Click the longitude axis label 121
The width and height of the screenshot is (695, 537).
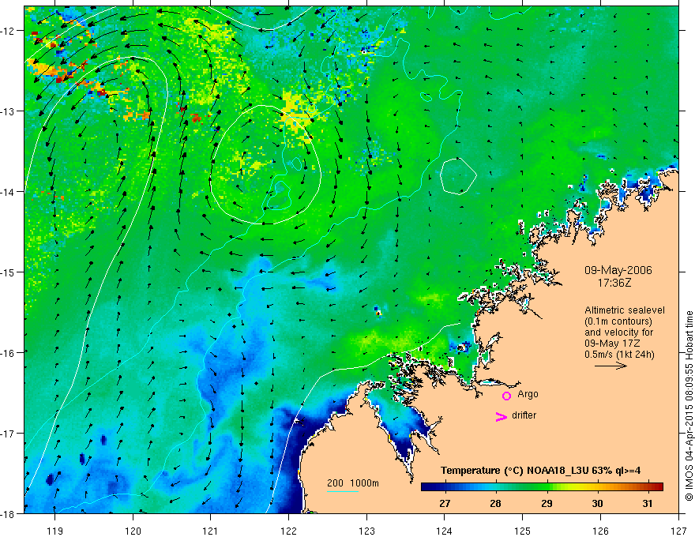[211, 531]
